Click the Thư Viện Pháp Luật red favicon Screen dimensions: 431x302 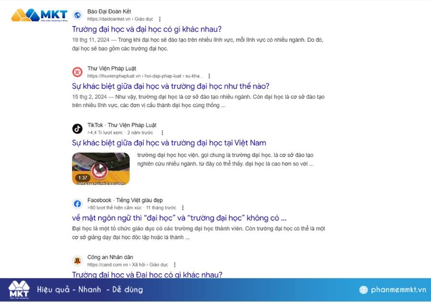78,72
